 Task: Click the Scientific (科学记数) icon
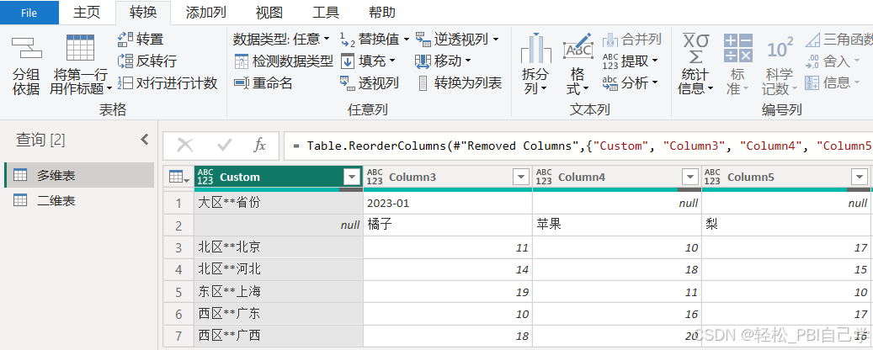[780, 49]
